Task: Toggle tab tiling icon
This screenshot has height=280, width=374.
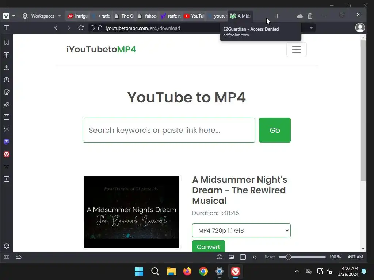Action: pyautogui.click(x=243, y=257)
